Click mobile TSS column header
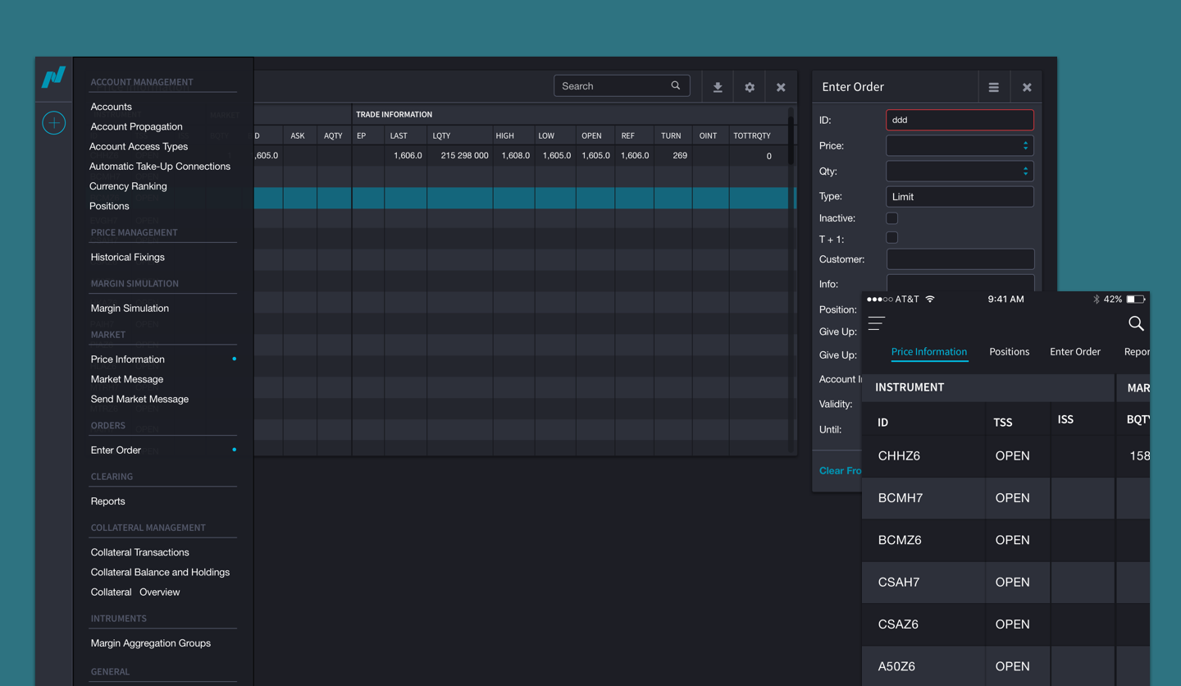This screenshot has height=686, width=1181. [x=1002, y=423]
